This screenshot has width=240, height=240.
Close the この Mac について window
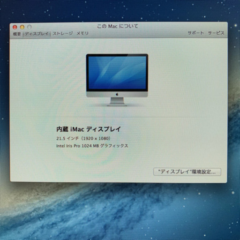click(15, 27)
